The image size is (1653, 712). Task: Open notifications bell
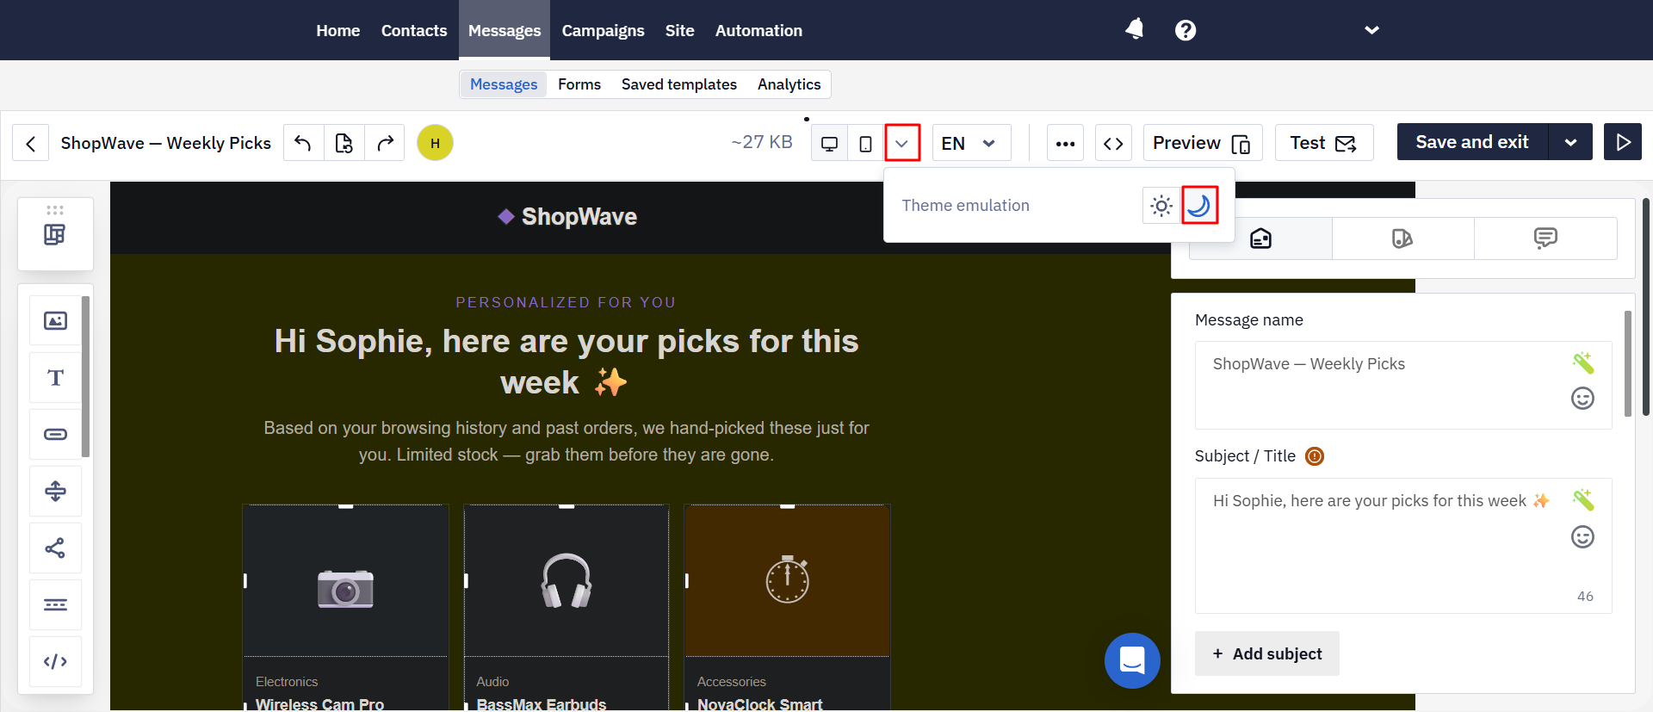tap(1135, 29)
